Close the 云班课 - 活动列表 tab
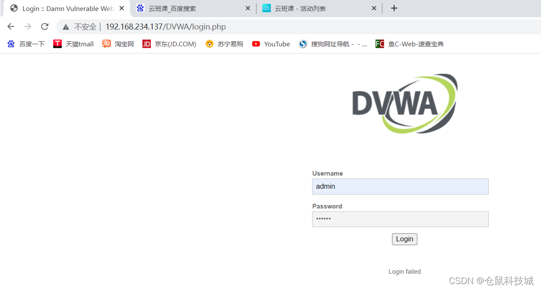541x290 pixels. (x=374, y=8)
